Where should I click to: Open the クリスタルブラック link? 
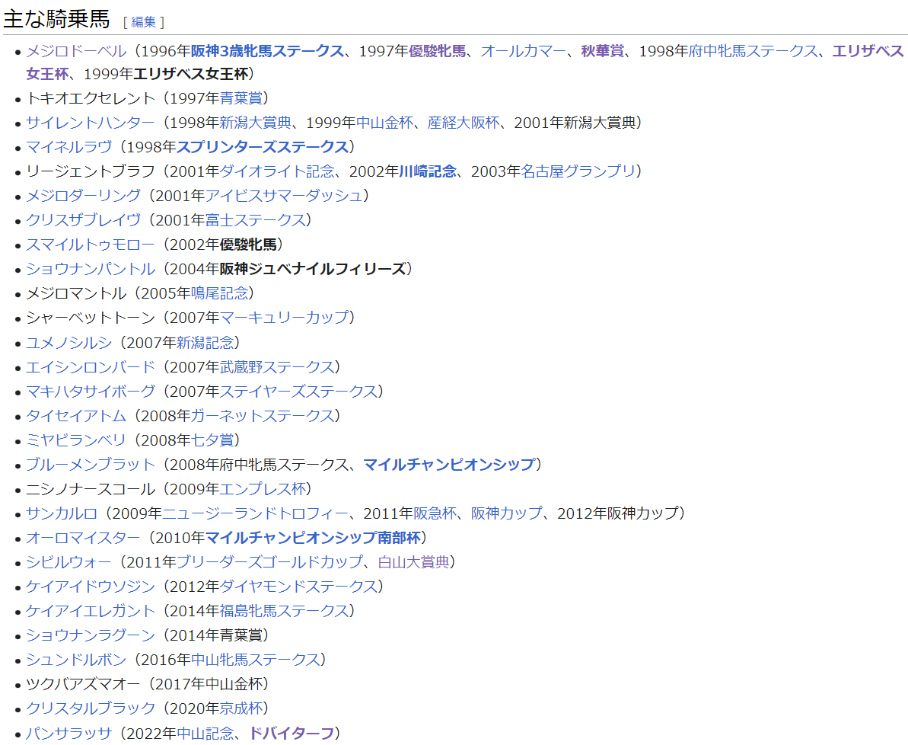pos(91,708)
